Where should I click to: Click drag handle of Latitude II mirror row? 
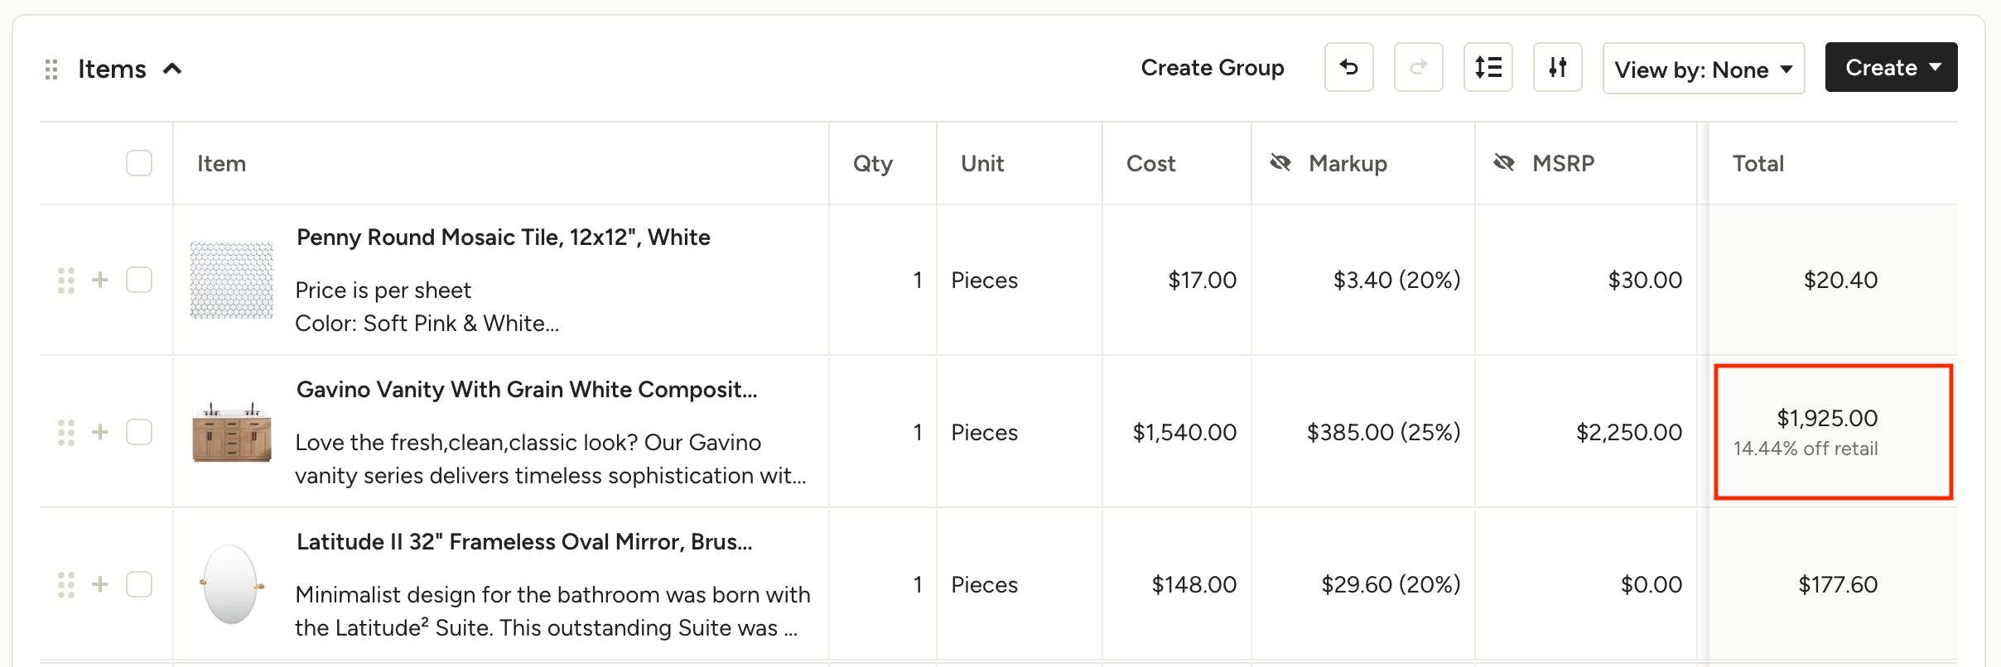(x=66, y=584)
